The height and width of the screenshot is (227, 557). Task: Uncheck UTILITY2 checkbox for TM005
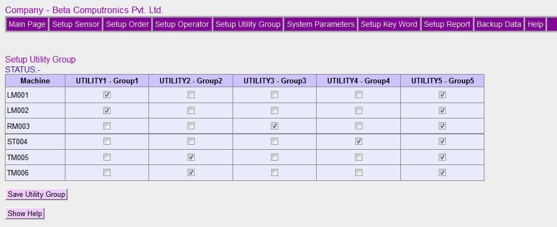pyautogui.click(x=191, y=157)
